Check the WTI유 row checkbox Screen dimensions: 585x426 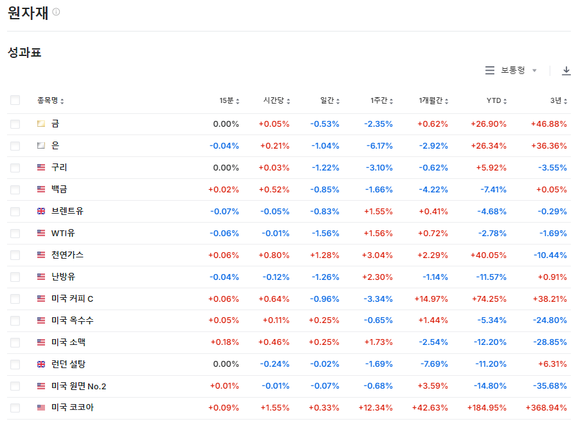(x=15, y=234)
